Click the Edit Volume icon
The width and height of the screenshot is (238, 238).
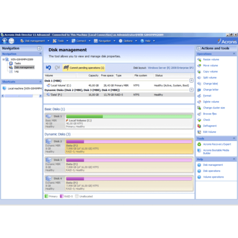199,132
